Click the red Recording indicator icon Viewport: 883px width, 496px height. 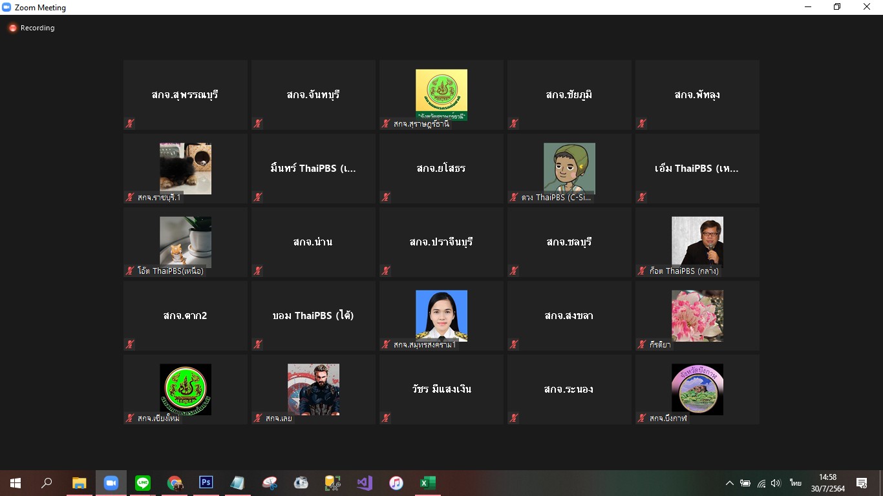point(12,28)
